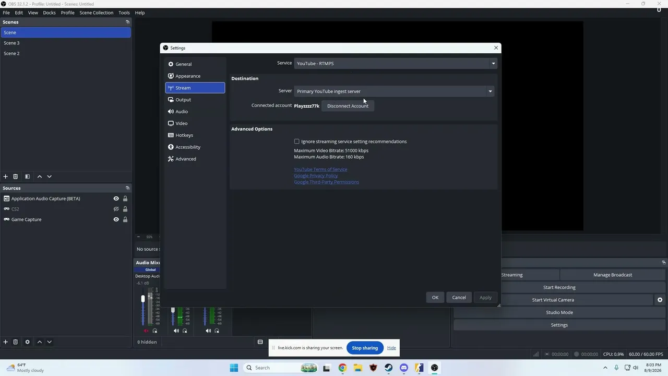Add a new scene with the Scenes plus icon

6,177
